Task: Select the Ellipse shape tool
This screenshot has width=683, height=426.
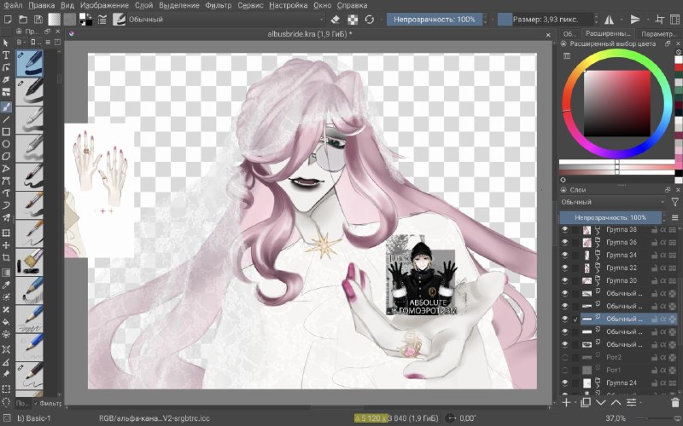Action: pos(6,144)
